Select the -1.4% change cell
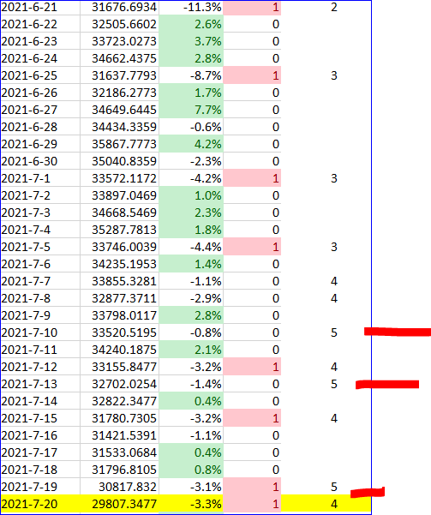Viewport: 431px width, 515px height. [191, 384]
